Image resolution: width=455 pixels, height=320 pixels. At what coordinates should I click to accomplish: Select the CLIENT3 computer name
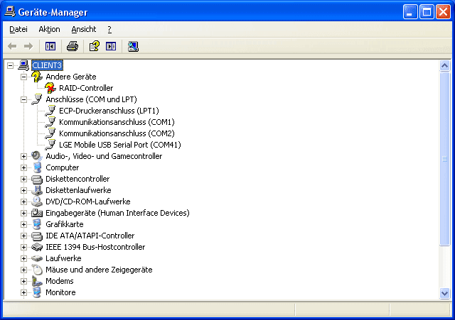tap(47, 65)
